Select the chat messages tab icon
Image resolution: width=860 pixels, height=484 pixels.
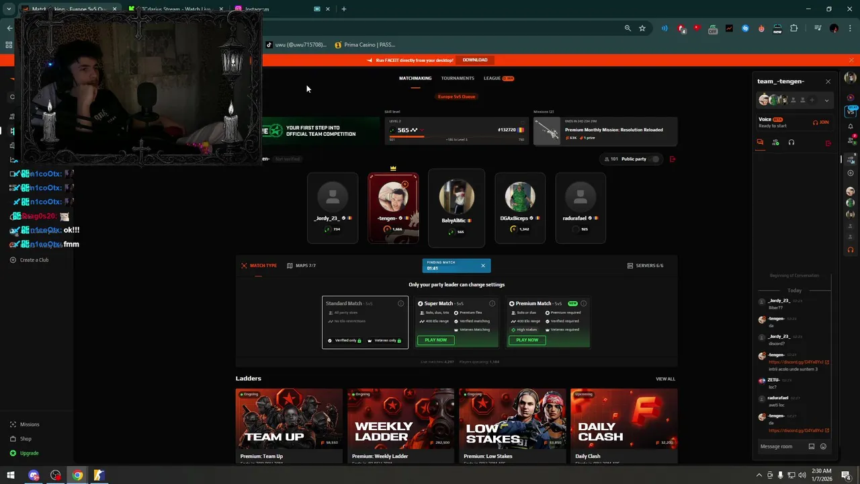click(x=760, y=143)
